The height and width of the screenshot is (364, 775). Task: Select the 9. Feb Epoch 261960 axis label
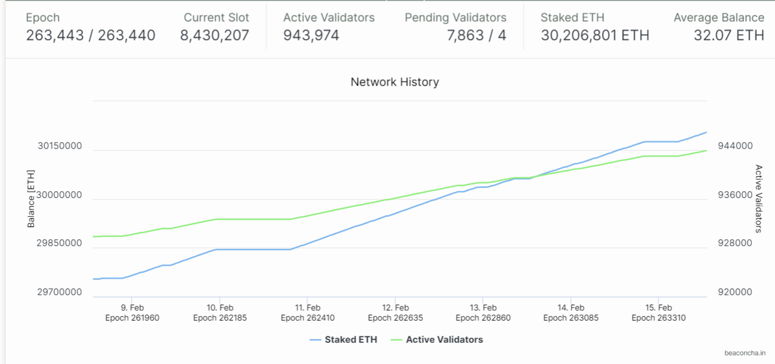(x=132, y=312)
